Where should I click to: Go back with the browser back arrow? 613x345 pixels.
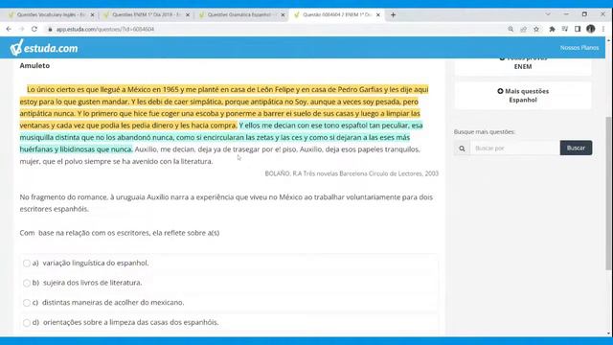click(9, 29)
